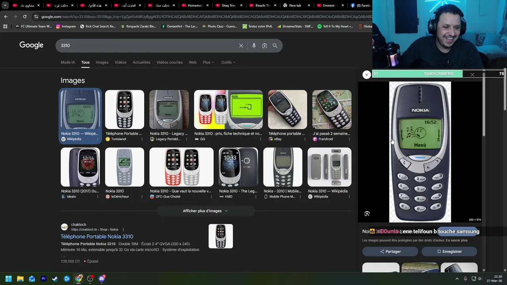Switch to the Images search tab
This screenshot has height=285, width=507.
click(x=102, y=62)
